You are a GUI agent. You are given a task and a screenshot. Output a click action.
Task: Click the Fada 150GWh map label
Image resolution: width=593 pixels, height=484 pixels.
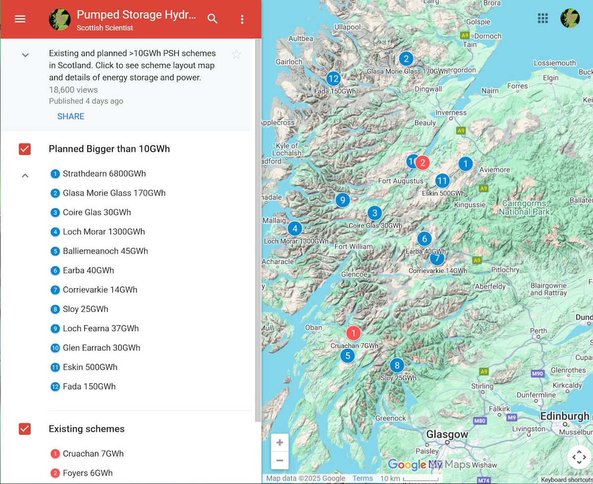click(x=335, y=91)
